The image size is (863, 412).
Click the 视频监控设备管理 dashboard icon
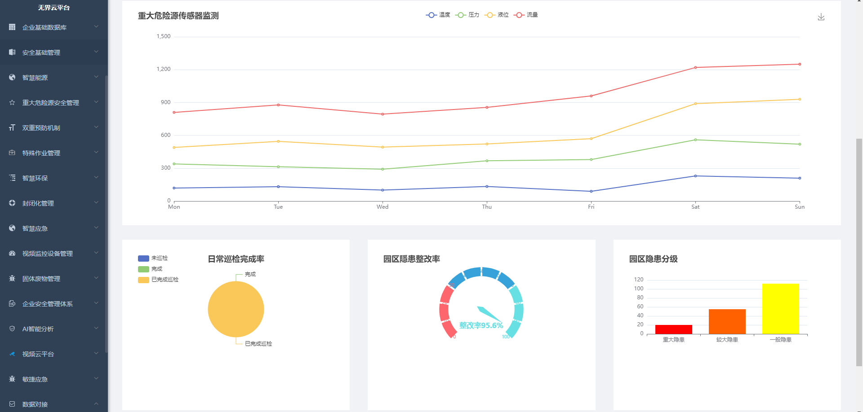point(12,253)
